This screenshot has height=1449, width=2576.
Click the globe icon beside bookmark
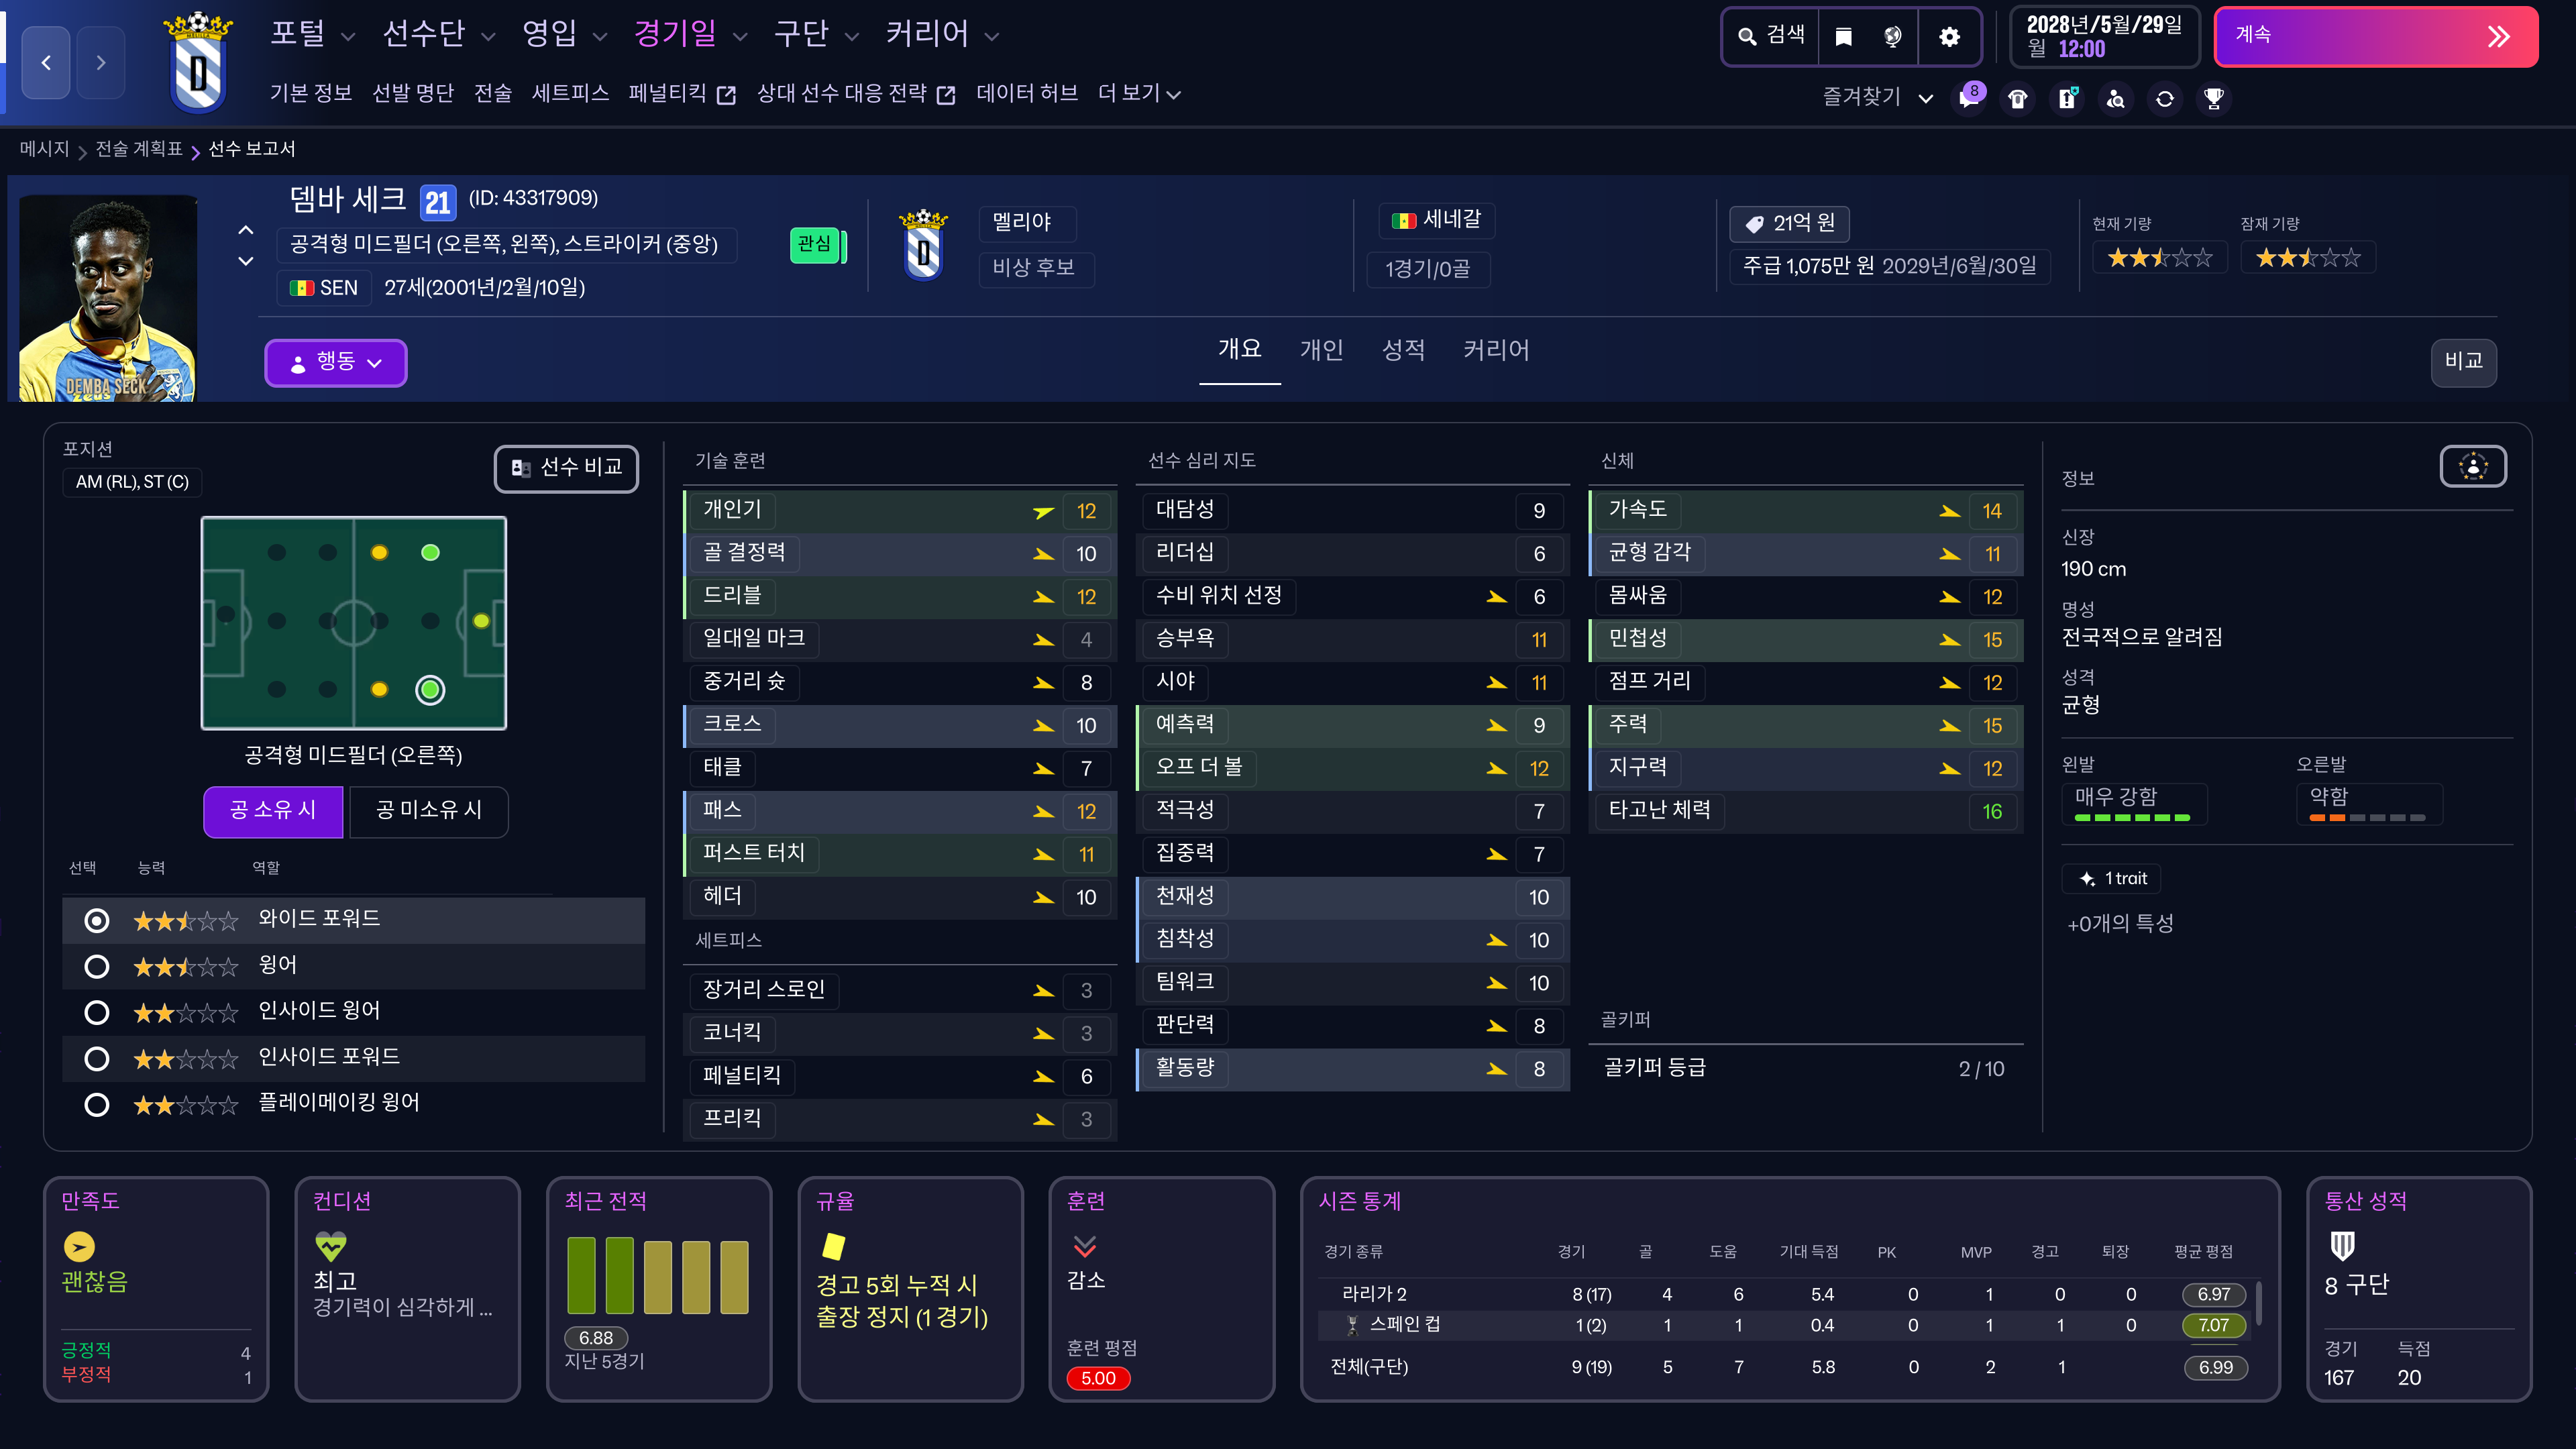(x=1892, y=37)
